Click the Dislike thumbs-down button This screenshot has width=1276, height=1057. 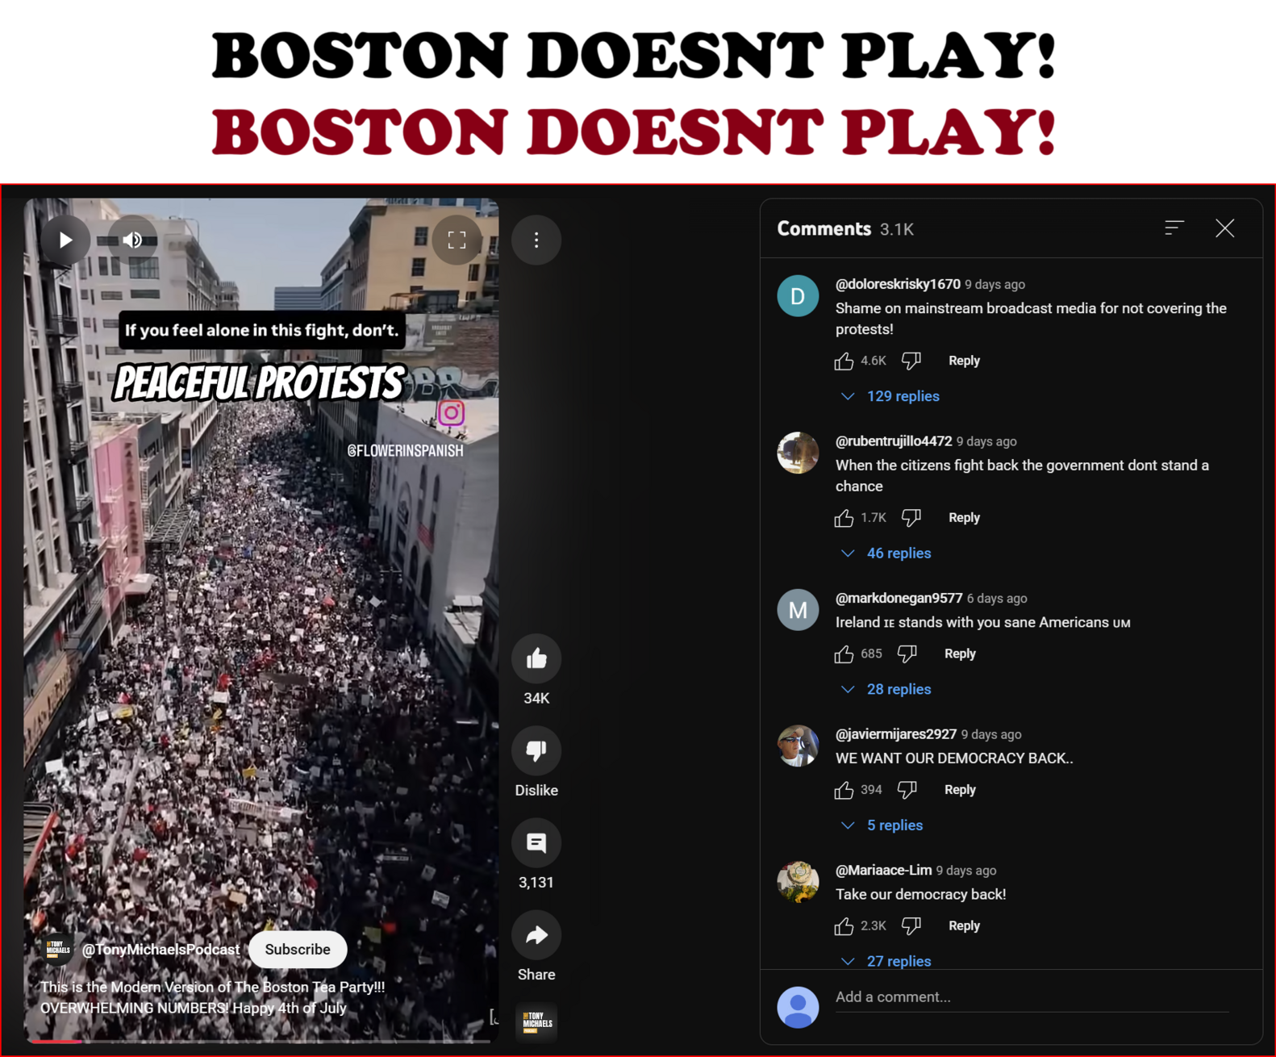536,751
